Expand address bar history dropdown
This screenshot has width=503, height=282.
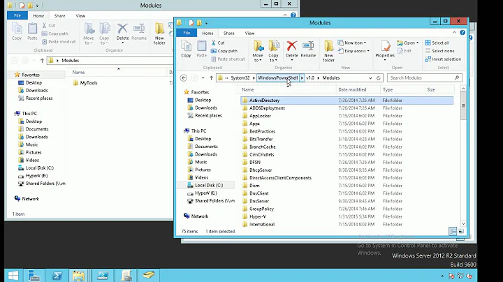370,78
